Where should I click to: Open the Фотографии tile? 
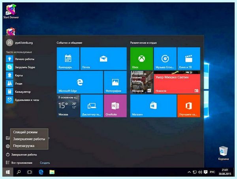[x=115, y=82]
